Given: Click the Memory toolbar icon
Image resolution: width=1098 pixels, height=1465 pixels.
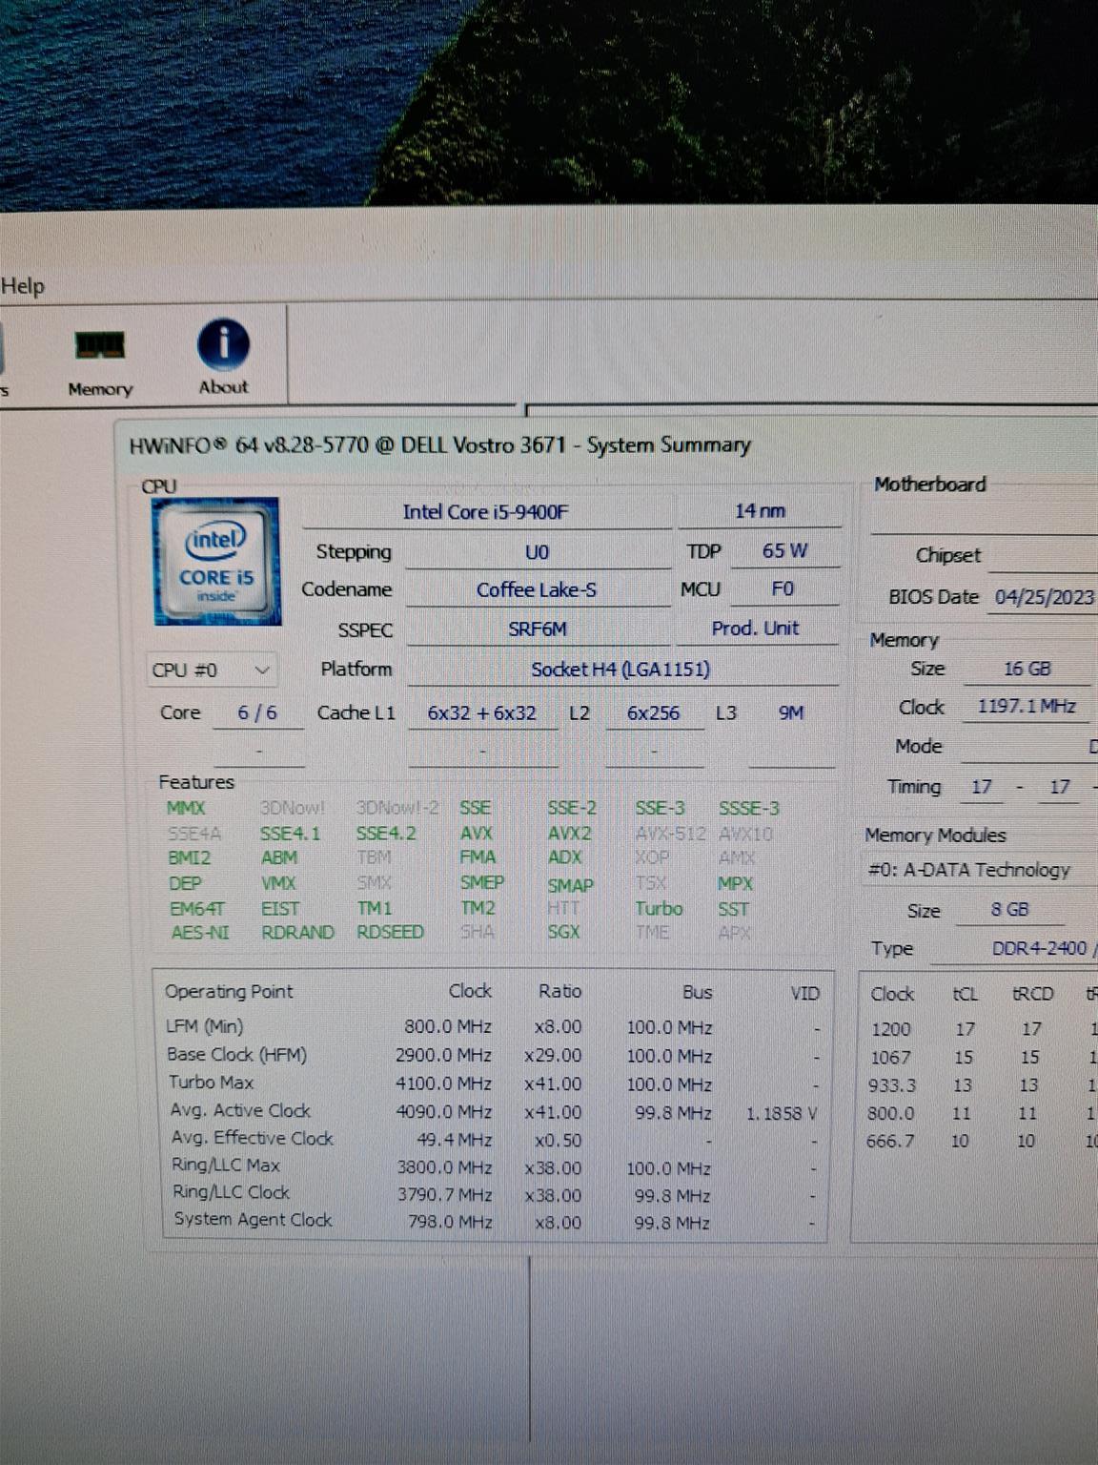Looking at the screenshot, I should tap(99, 361).
